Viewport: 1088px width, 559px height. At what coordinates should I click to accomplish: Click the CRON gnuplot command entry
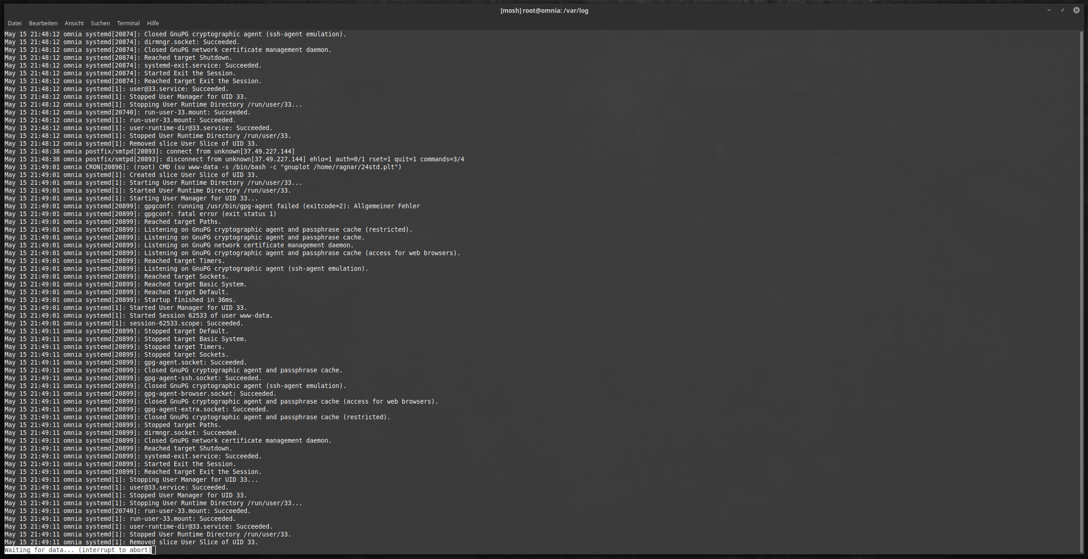pyautogui.click(x=202, y=167)
